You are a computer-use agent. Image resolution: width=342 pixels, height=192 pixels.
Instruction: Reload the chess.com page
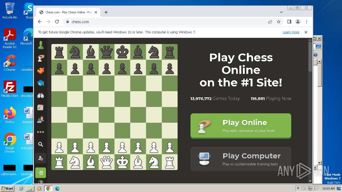pyautogui.click(x=57, y=22)
